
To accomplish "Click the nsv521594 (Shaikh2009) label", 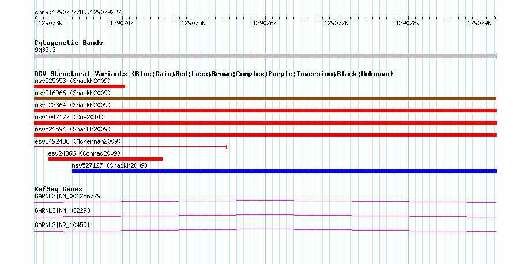I will (x=73, y=129).
